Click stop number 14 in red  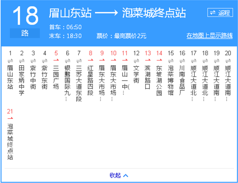point(159,53)
